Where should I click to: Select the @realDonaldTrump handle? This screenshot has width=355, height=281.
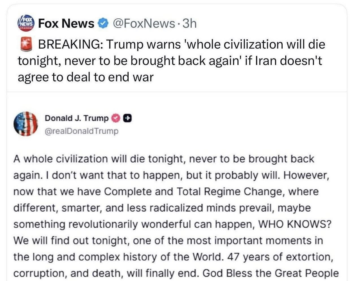82,131
